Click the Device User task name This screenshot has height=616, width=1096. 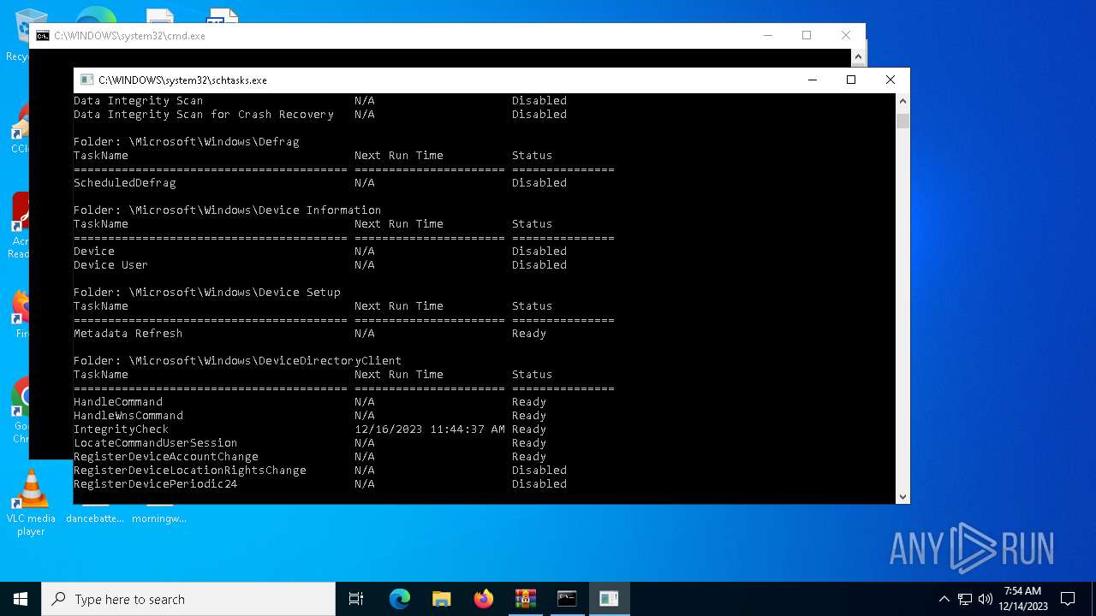[x=110, y=264]
